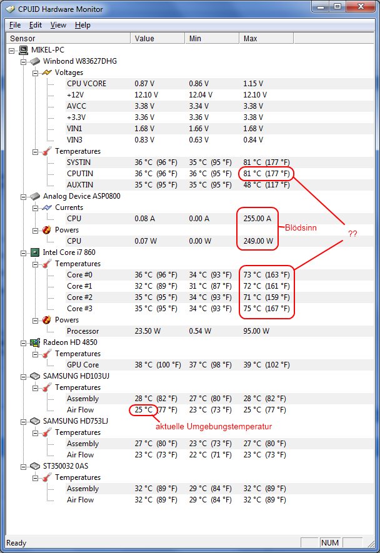Click the Ready status bar text

click(16, 543)
